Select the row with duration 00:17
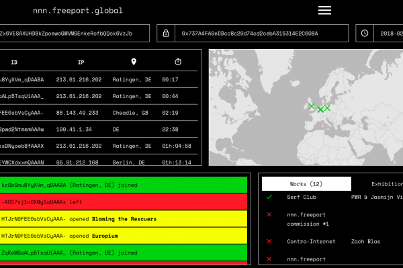This screenshot has width=403, height=268. (99, 80)
